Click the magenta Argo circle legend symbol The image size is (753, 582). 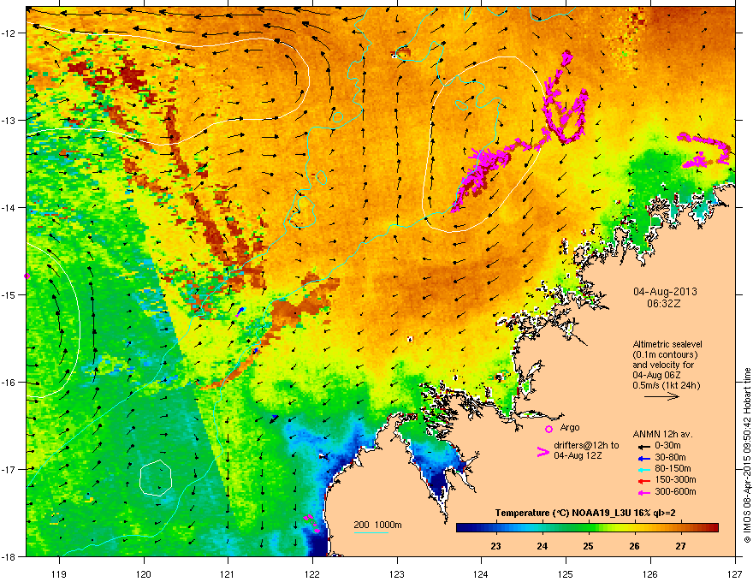[x=548, y=429]
